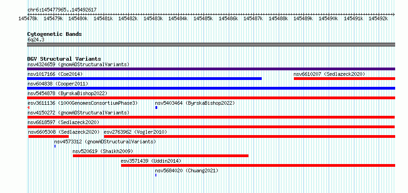Open the nsv1017166 (Coe2014) label
The image size is (408, 193).
coord(55,74)
